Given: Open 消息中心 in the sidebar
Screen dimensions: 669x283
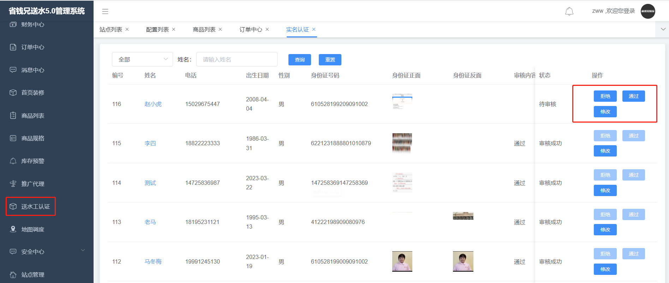Looking at the screenshot, I should 32,70.
